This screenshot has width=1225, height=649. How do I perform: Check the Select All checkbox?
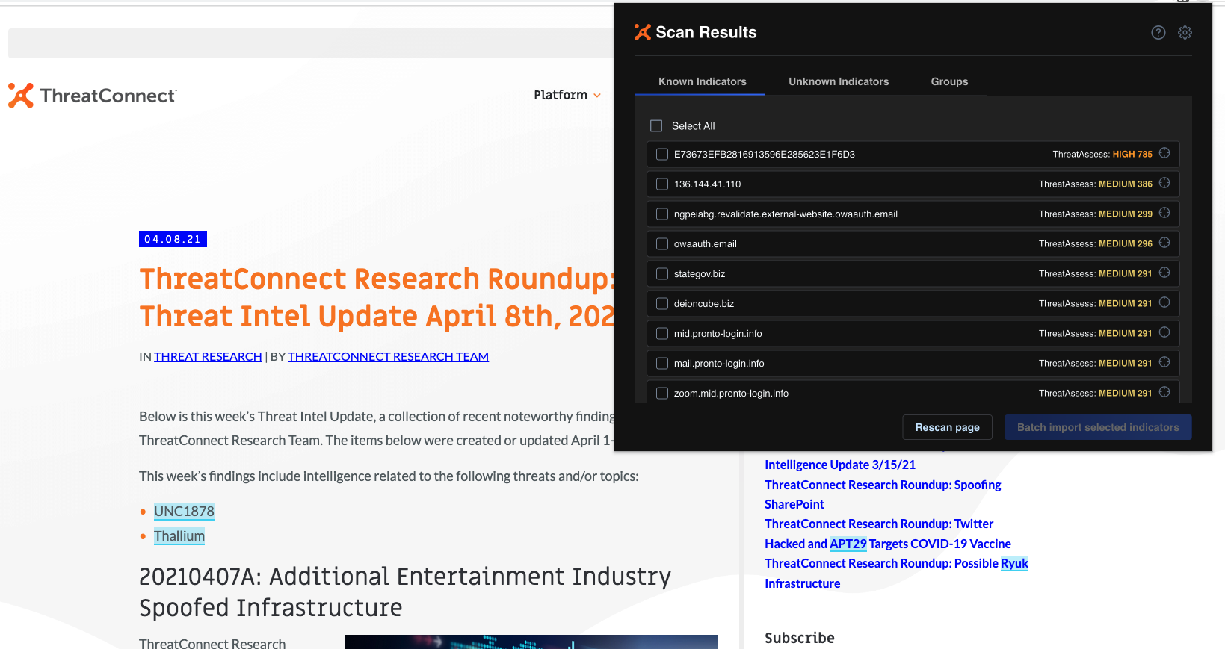(656, 125)
